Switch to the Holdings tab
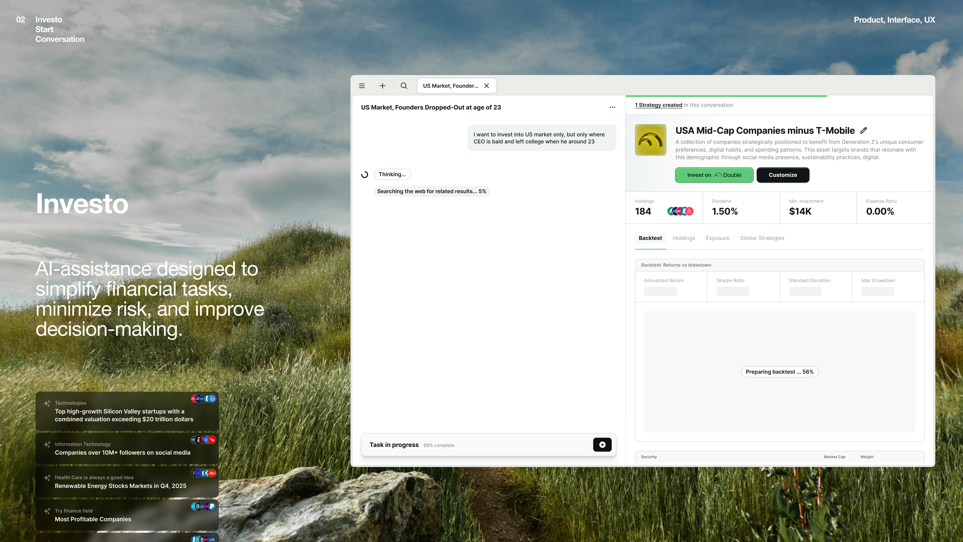This screenshot has width=963, height=542. 684,238
